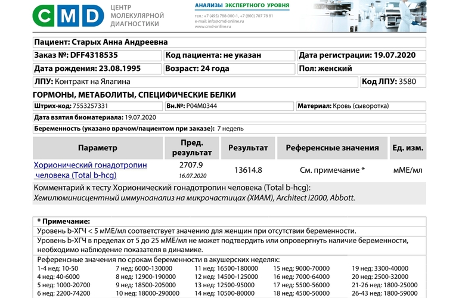This screenshot has height=298, width=459.
Task: Click the www.cmd-online.ru website address
Action: pos(215,27)
